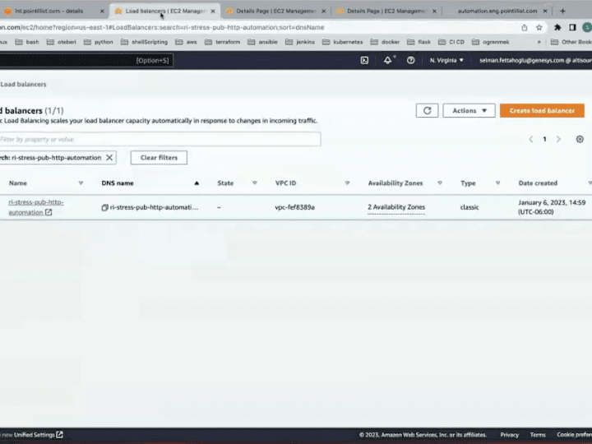Select the January 6, 2023 date cell

[x=552, y=207]
